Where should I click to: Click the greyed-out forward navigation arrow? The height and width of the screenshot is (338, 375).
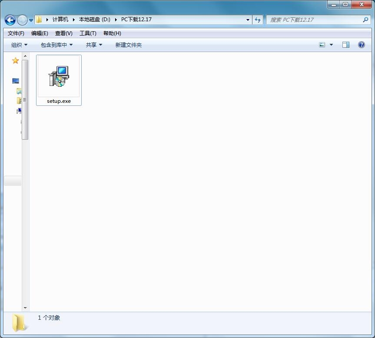point(22,20)
